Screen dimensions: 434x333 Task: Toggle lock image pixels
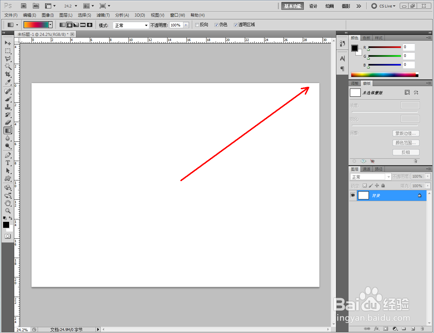point(371,185)
